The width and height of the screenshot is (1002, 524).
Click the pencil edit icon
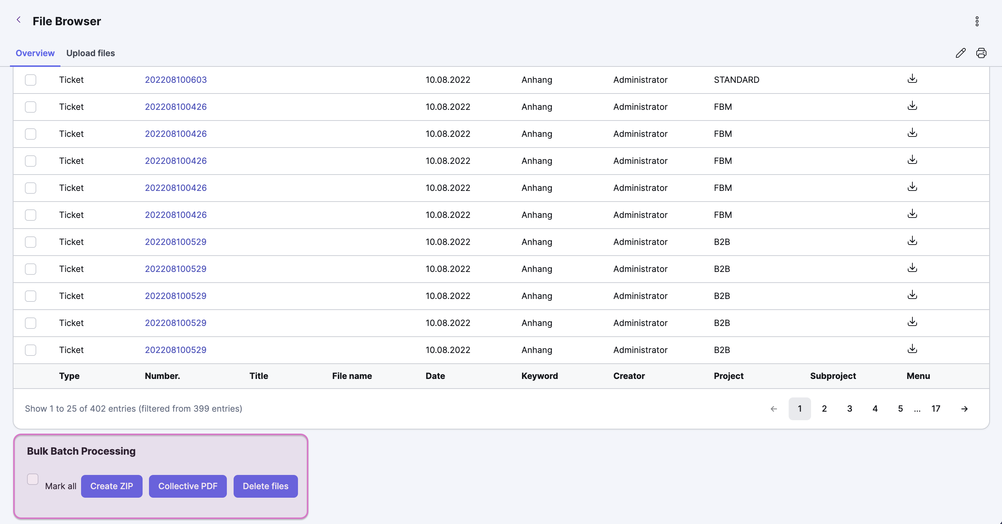click(960, 53)
